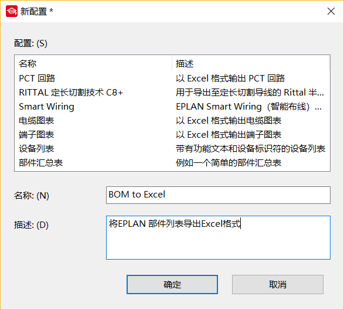Cancel with the 取消 button
The width and height of the screenshot is (344, 310).
tap(278, 285)
